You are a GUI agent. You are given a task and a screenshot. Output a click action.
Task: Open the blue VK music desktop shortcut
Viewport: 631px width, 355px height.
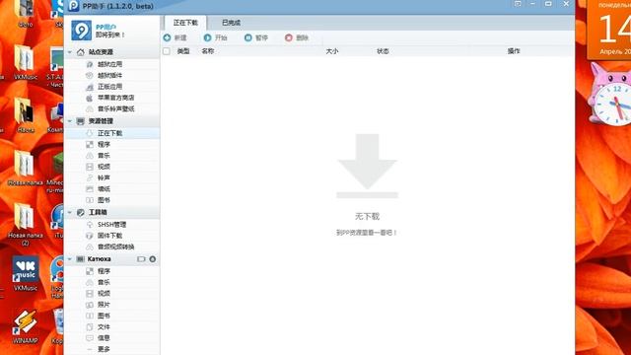(x=26, y=273)
